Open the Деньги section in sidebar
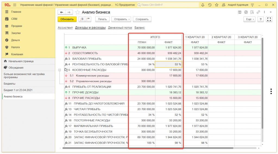 (15, 40)
